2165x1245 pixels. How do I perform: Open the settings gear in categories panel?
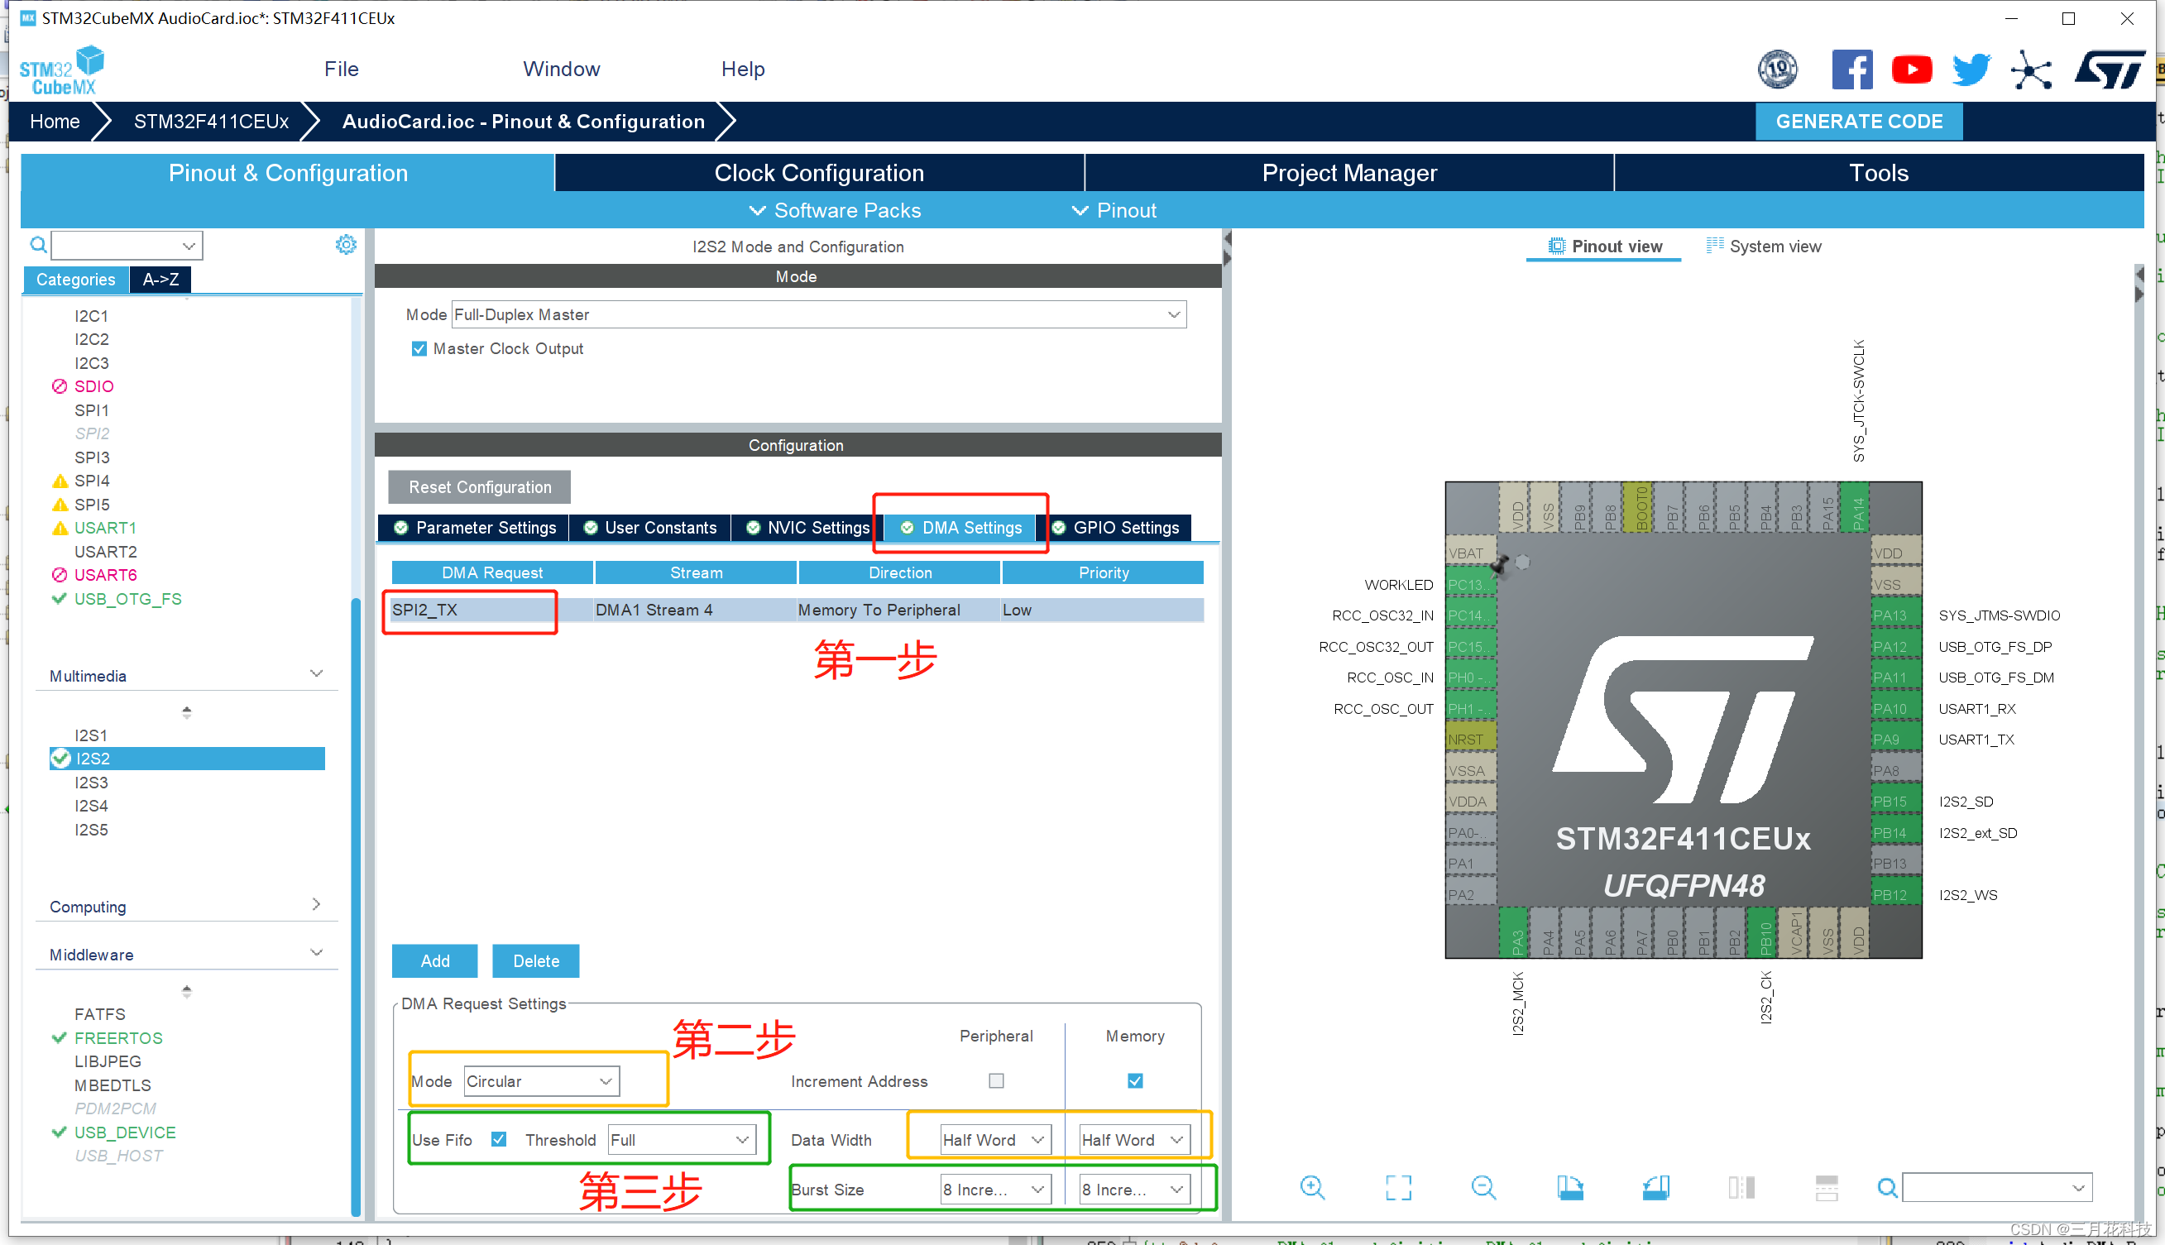tap(346, 246)
